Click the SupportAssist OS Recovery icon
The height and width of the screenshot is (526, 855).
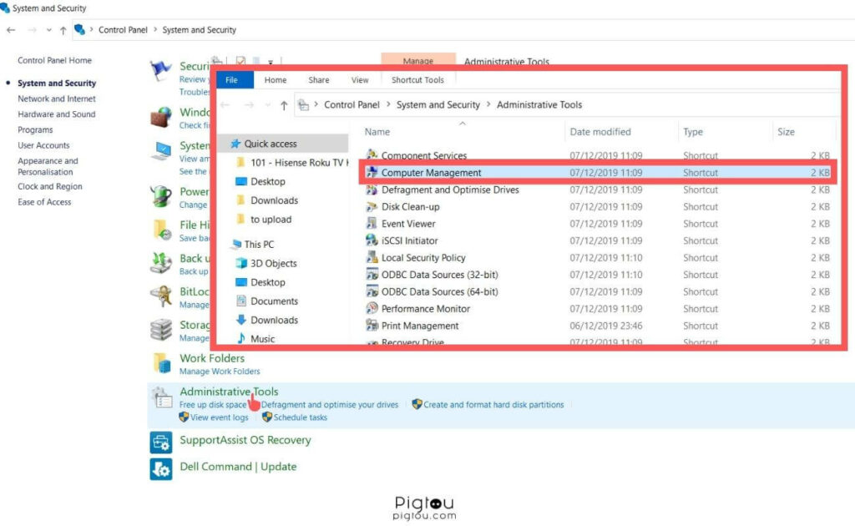(161, 442)
